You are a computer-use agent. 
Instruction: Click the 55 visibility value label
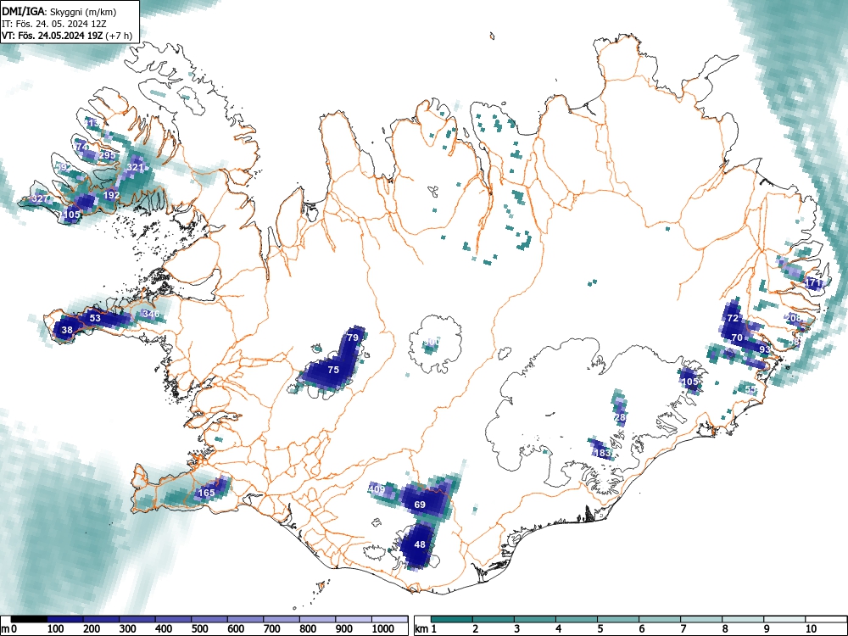coord(750,389)
